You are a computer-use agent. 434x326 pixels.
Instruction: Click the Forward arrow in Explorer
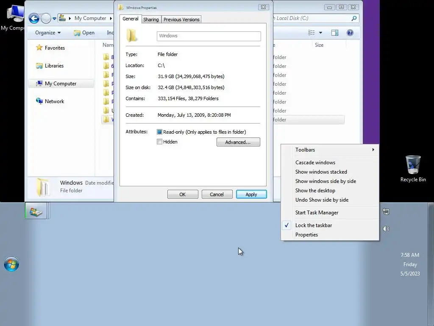pyautogui.click(x=46, y=19)
